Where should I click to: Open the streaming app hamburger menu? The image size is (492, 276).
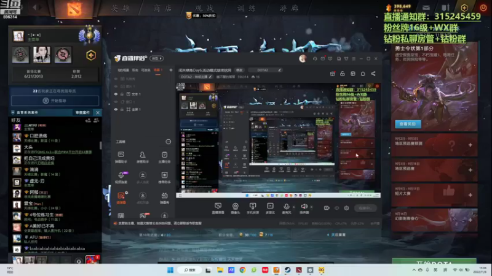pyautogui.click(x=354, y=58)
